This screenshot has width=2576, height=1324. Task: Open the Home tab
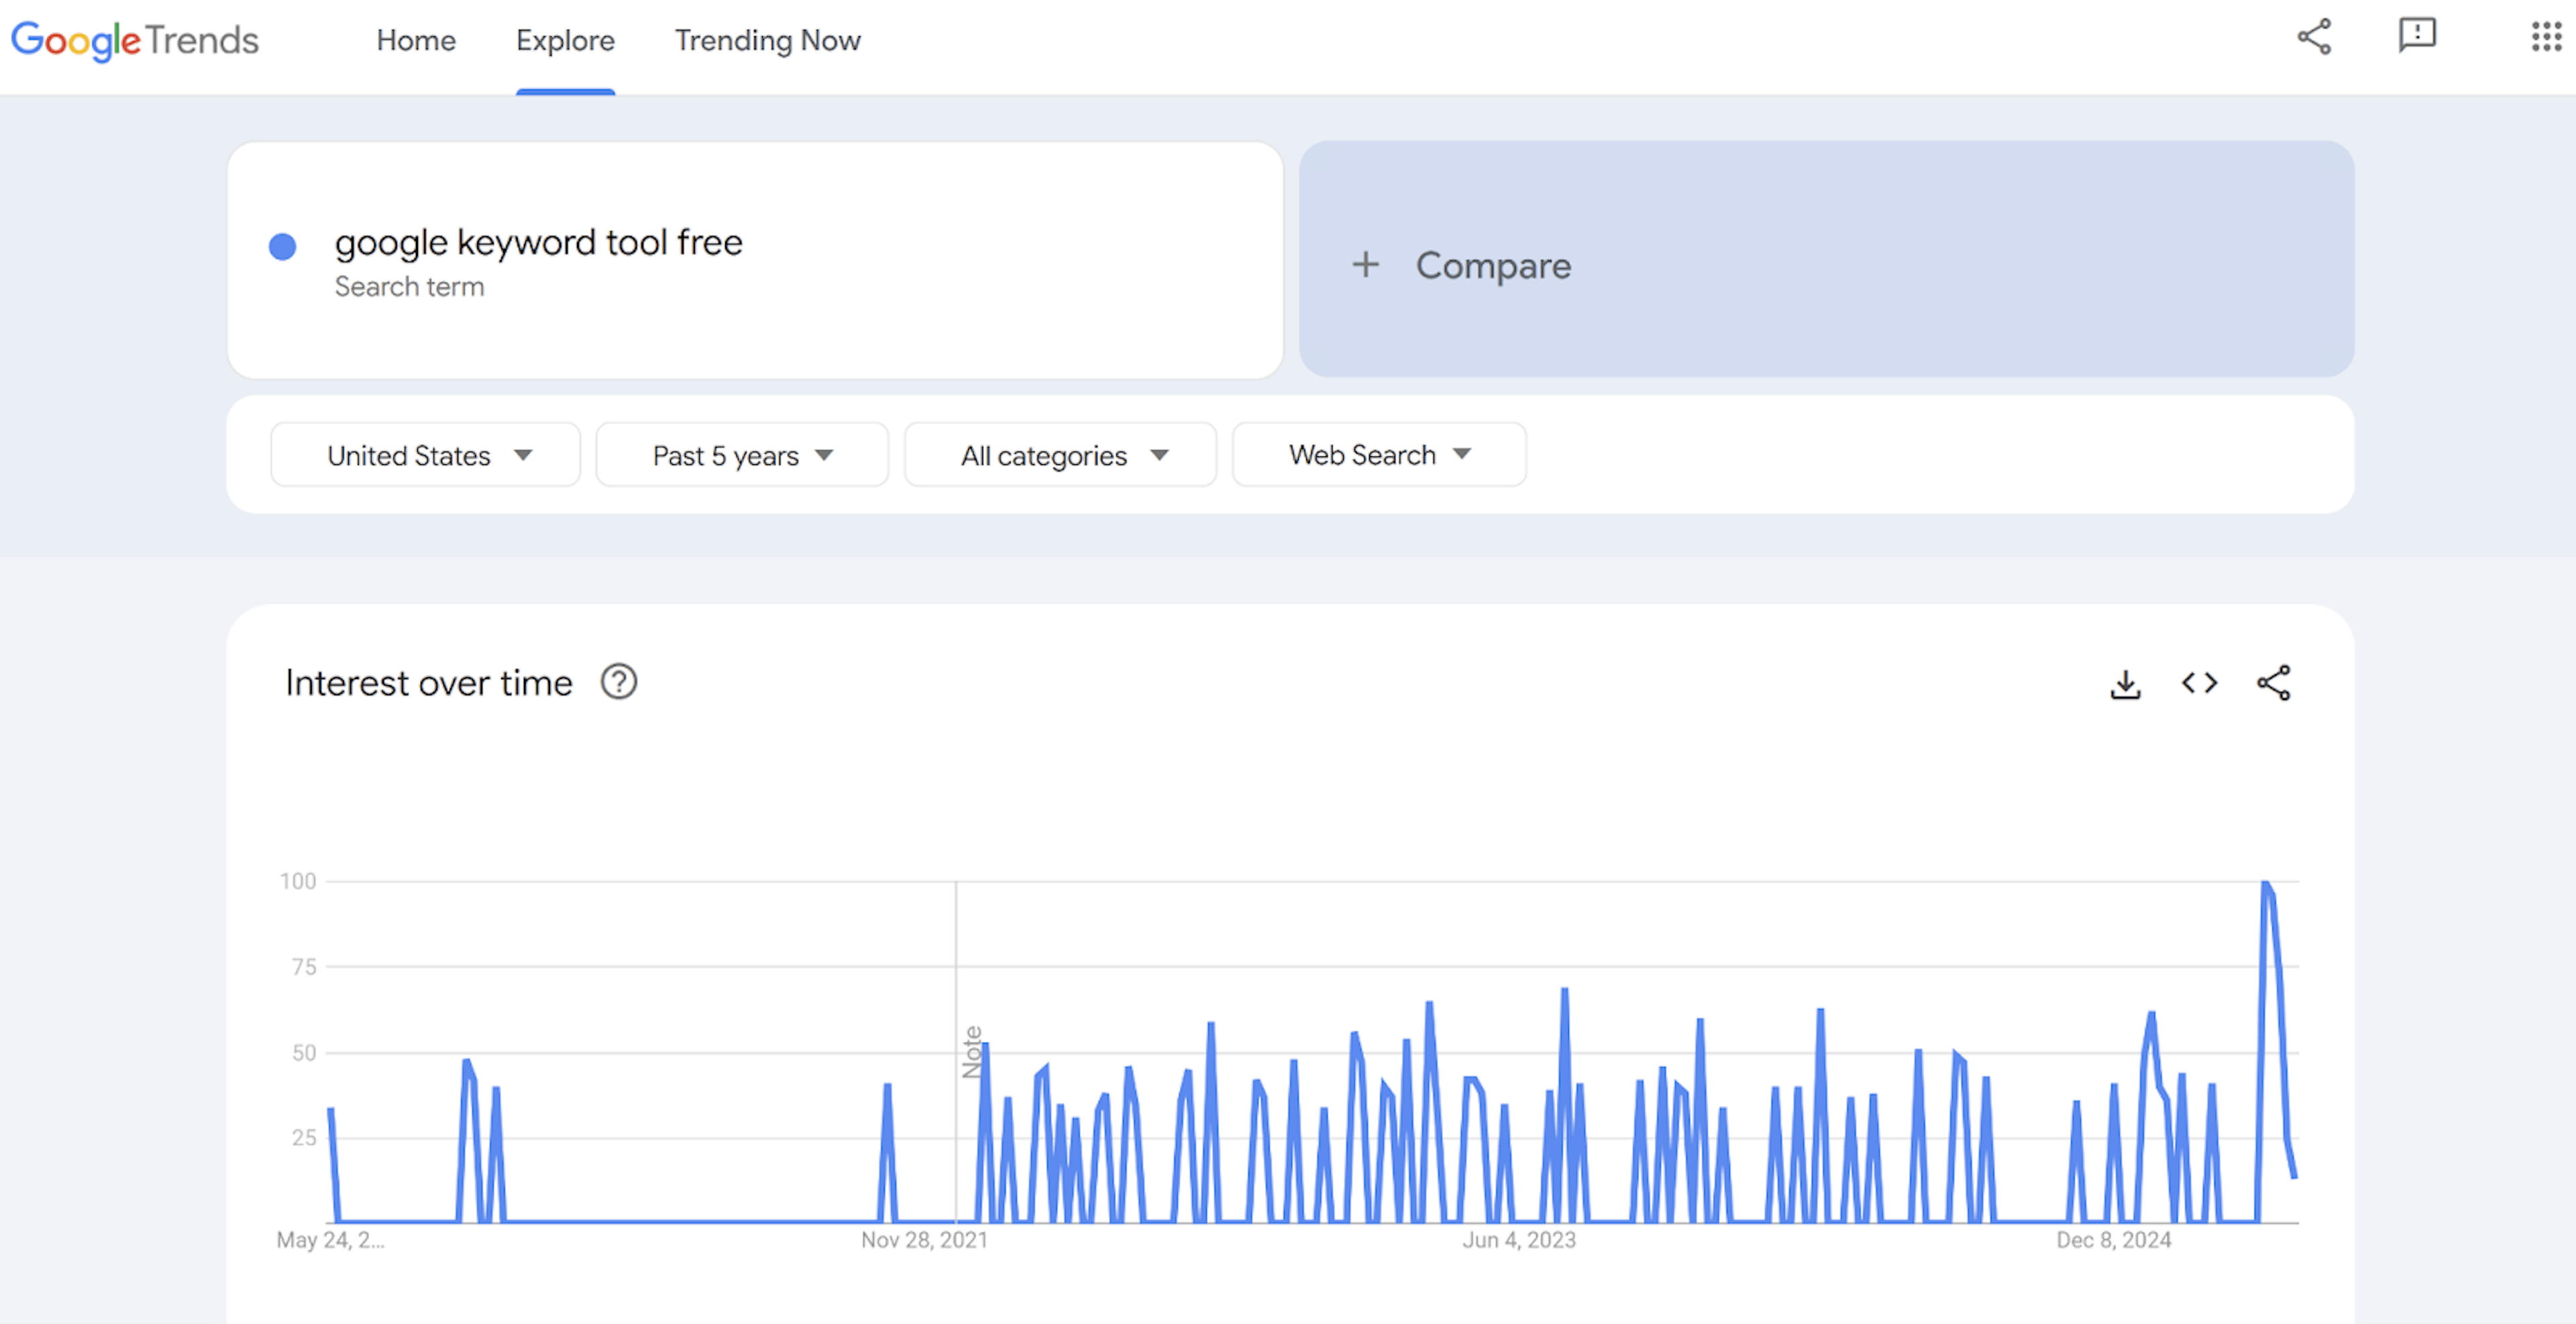click(x=416, y=40)
